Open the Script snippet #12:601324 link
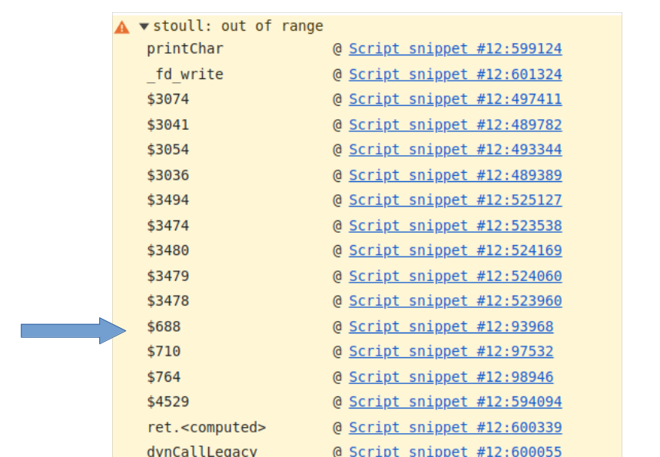Viewport: 660px width, 457px height. [455, 75]
